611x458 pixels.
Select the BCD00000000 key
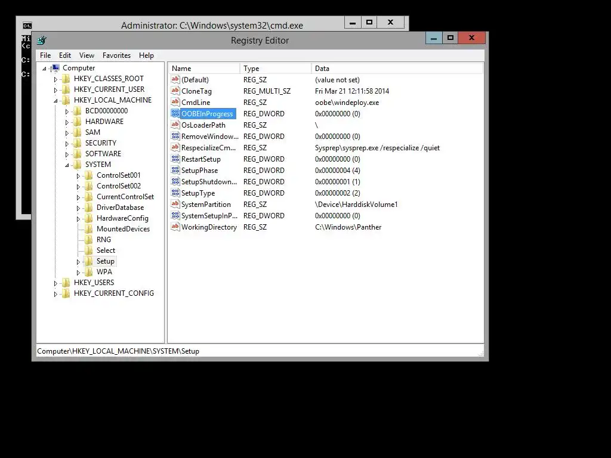[x=106, y=110]
